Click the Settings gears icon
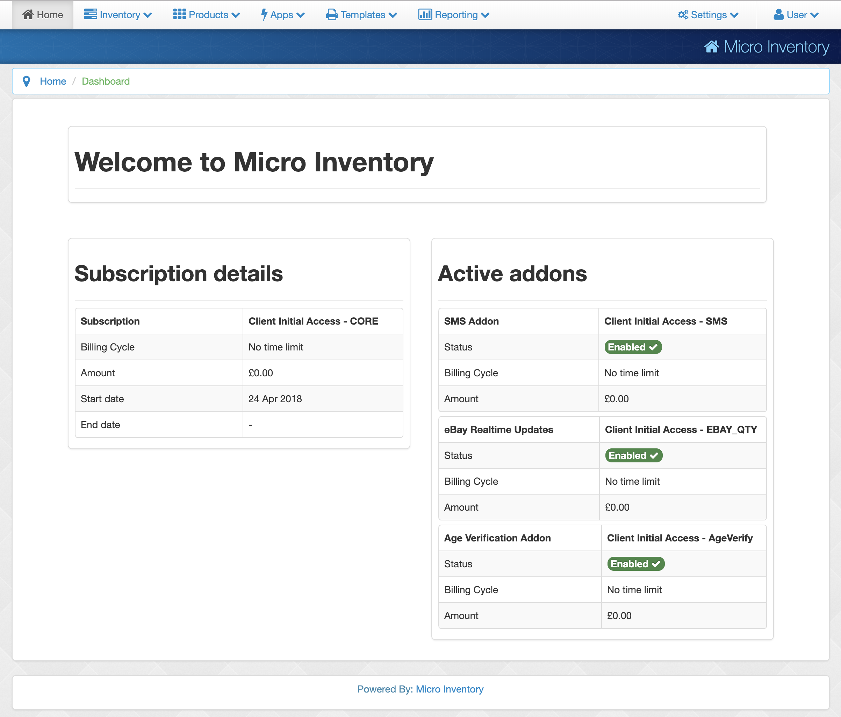Image resolution: width=841 pixels, height=717 pixels. [x=683, y=15]
